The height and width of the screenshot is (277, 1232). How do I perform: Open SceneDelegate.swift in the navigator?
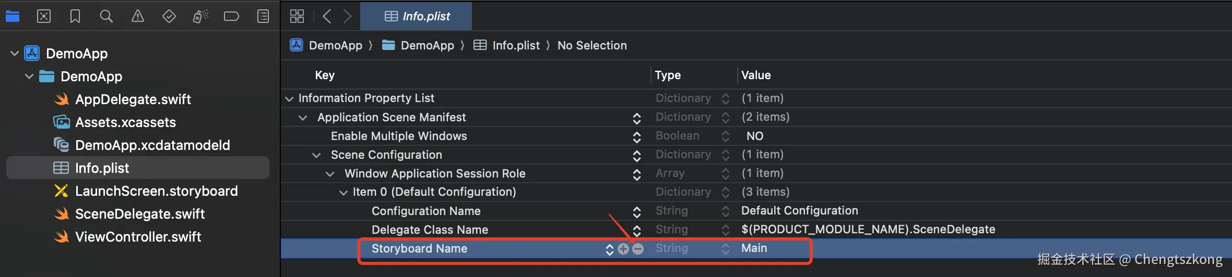click(139, 214)
